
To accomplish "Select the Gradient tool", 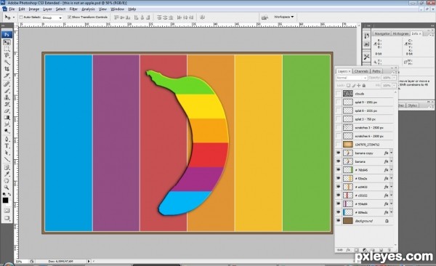I will tap(7, 118).
